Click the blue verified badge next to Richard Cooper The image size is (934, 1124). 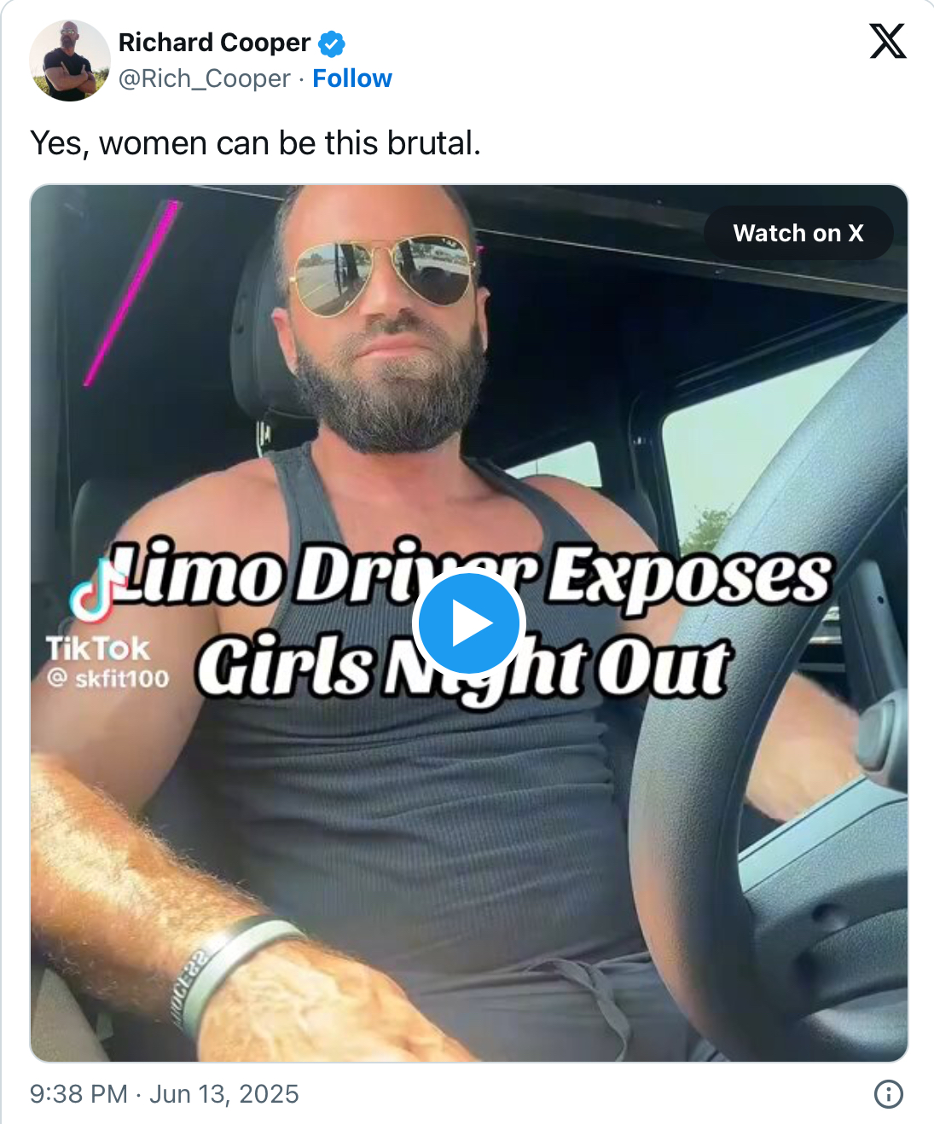(332, 43)
